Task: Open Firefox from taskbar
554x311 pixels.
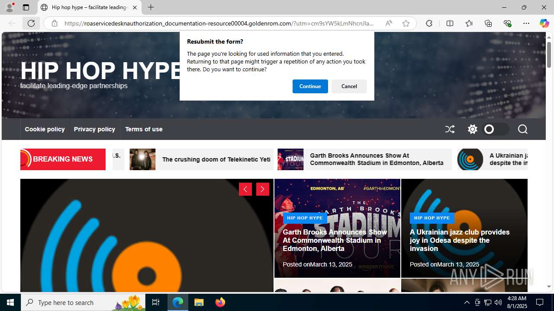Action: tap(220, 302)
